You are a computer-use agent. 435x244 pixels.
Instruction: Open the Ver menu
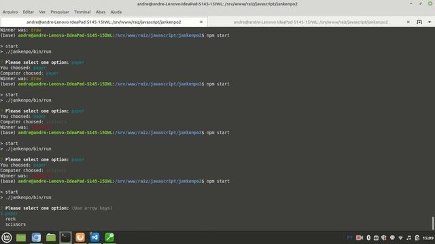coord(42,12)
